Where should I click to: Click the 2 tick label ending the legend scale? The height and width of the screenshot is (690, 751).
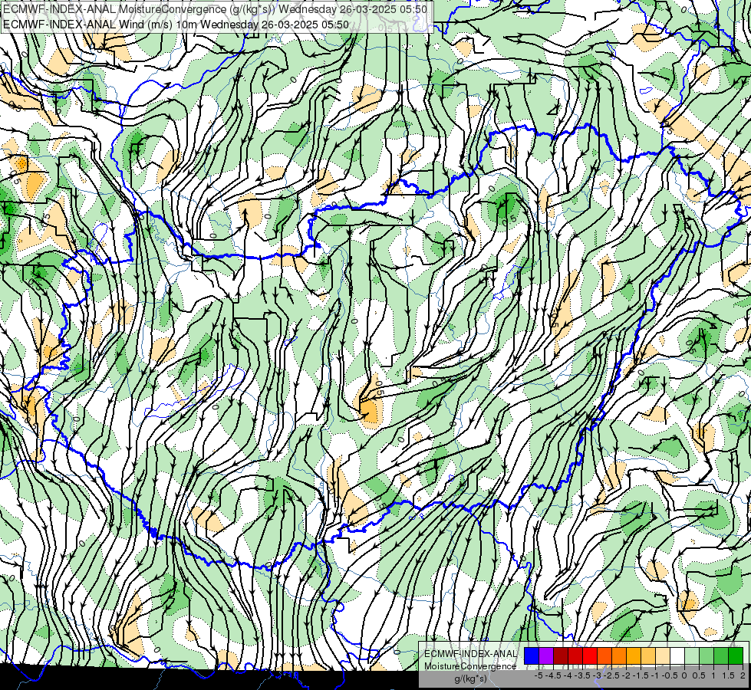743,675
